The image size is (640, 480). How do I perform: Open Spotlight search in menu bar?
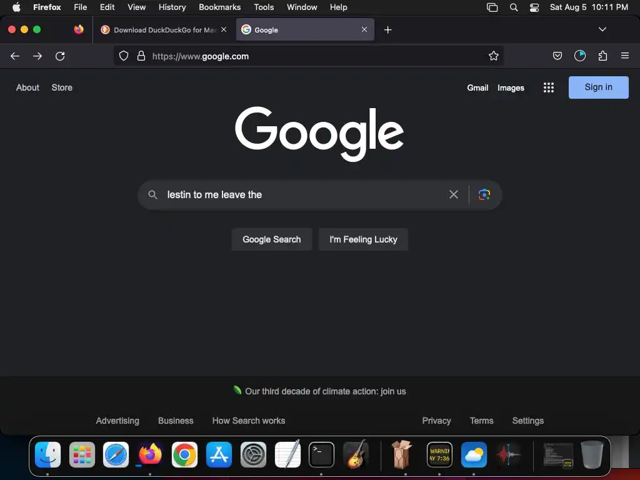[514, 7]
